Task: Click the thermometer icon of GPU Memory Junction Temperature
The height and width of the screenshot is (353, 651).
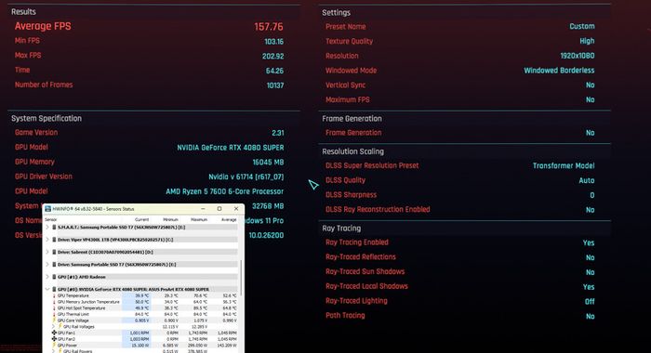Action: point(54,302)
